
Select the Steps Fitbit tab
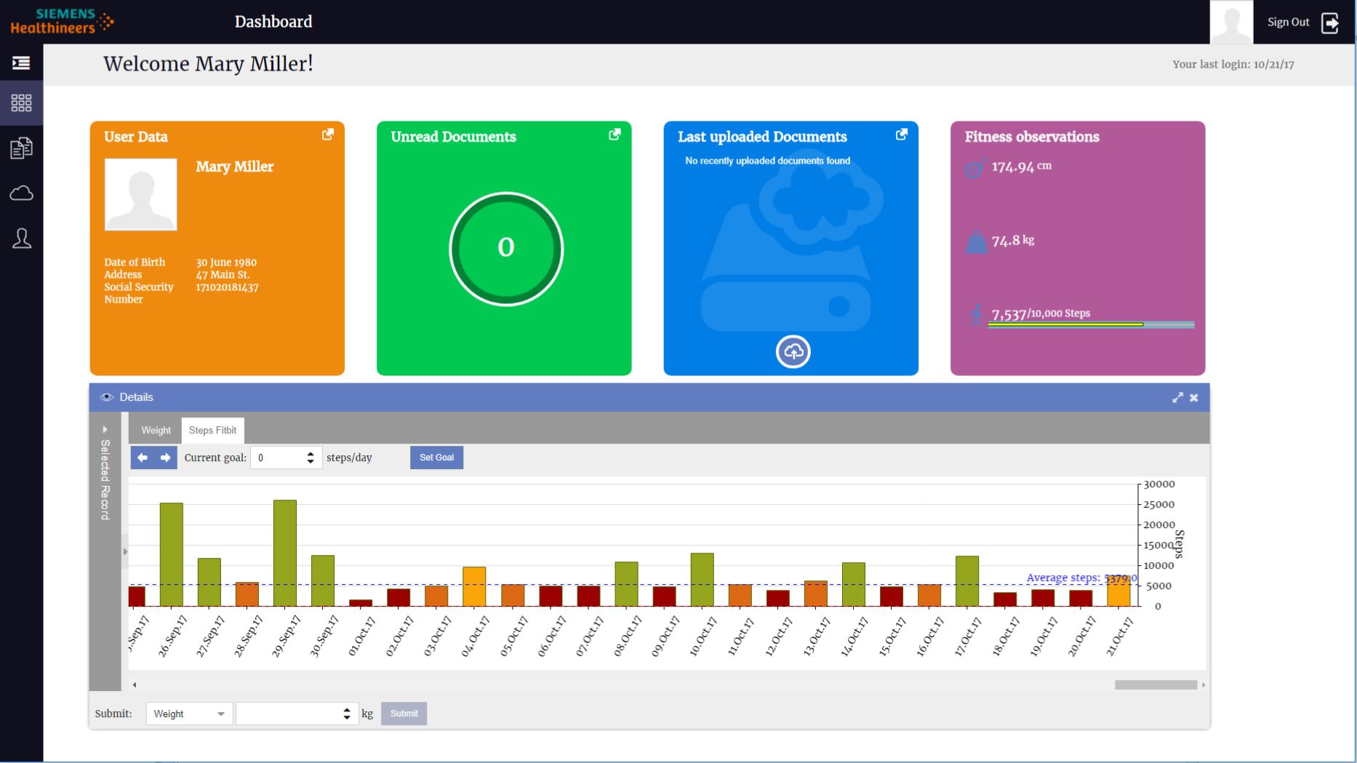[x=212, y=431]
